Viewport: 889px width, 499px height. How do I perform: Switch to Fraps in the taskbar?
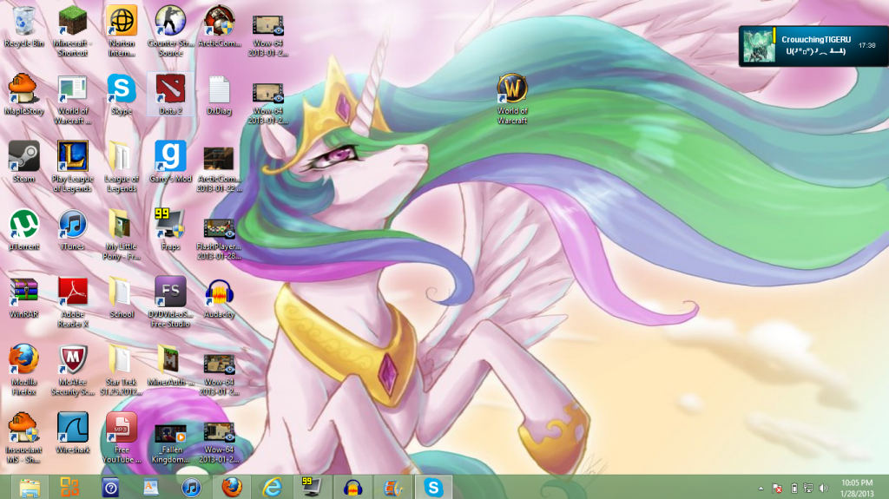(312, 488)
